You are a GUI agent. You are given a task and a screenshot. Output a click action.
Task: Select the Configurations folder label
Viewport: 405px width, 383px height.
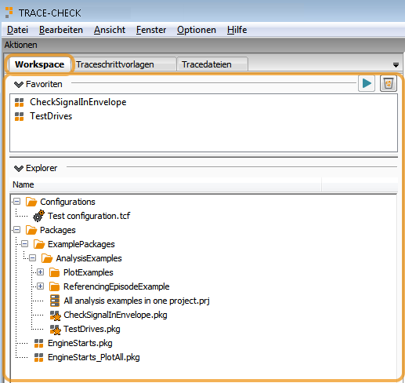tap(67, 202)
